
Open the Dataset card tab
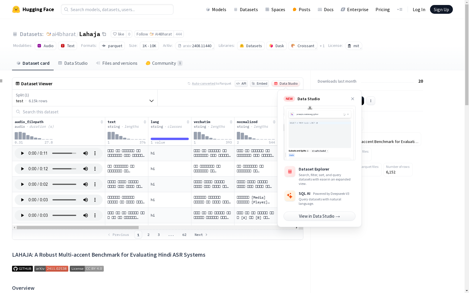pyautogui.click(x=33, y=63)
